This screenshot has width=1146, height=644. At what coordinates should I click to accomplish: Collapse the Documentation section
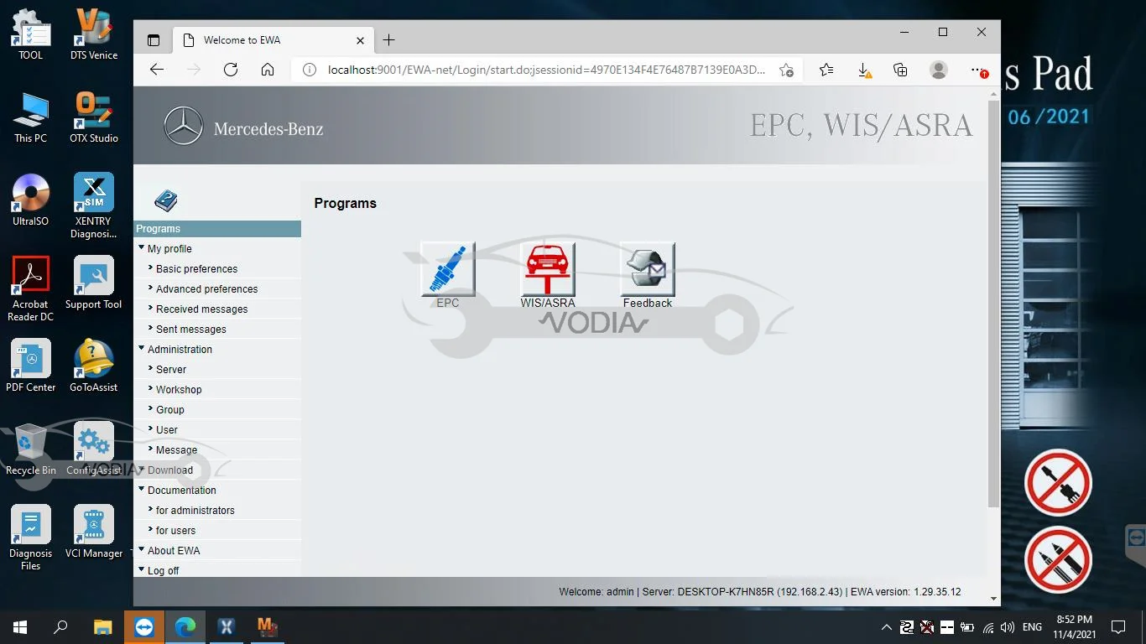(x=141, y=489)
